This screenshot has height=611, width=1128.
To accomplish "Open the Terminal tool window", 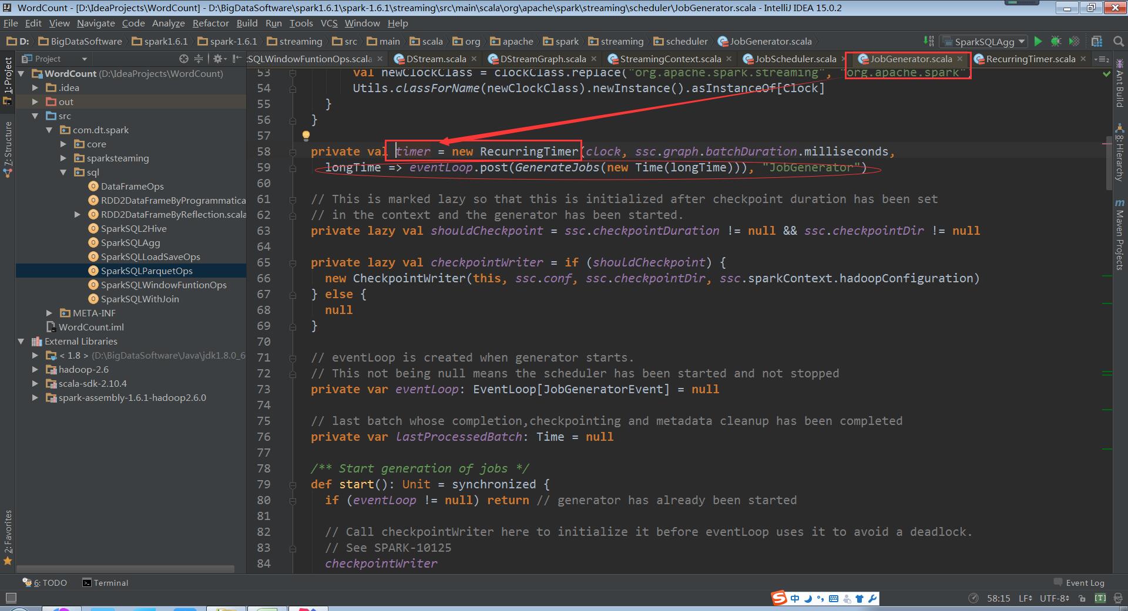I will click(105, 583).
